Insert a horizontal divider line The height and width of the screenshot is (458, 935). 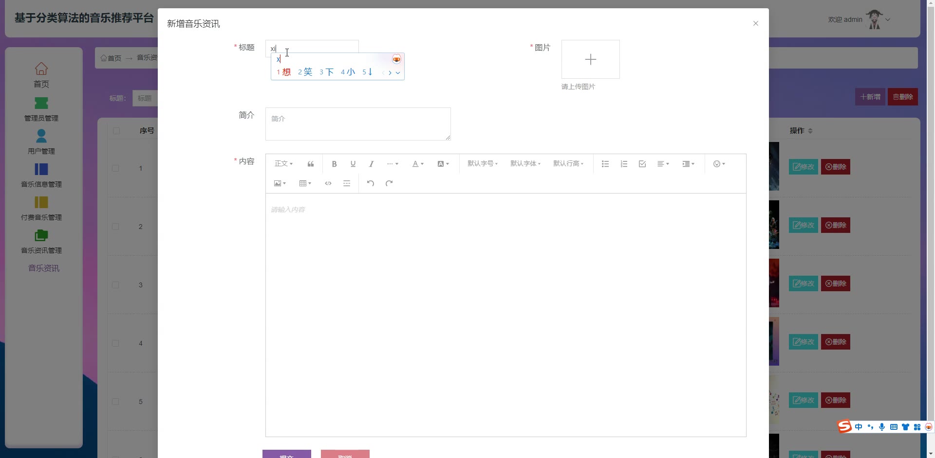click(x=347, y=183)
